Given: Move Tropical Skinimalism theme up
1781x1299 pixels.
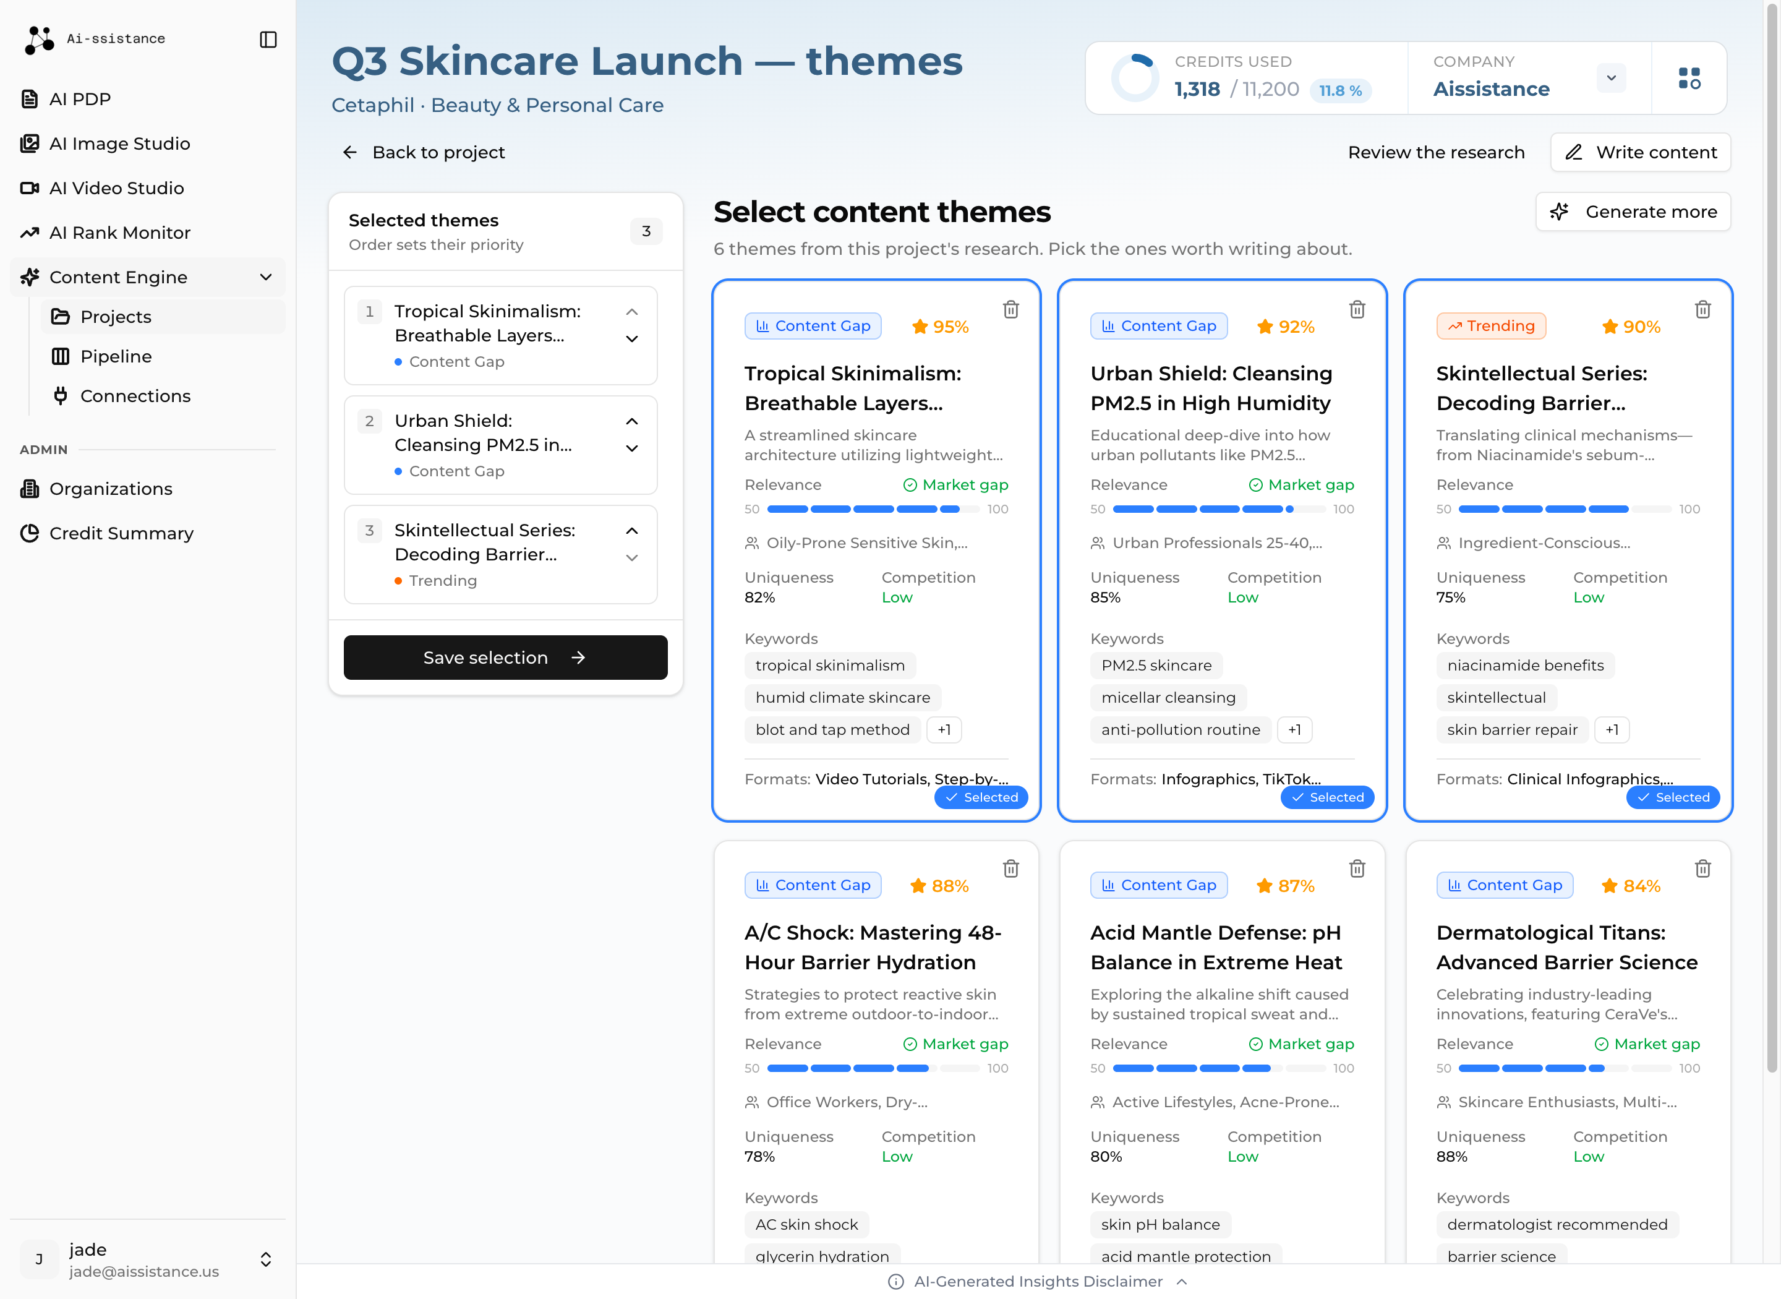Looking at the screenshot, I should click(632, 312).
